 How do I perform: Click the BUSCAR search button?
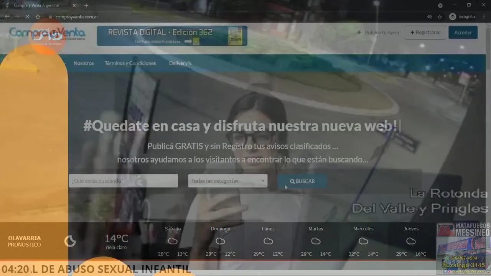tap(302, 181)
